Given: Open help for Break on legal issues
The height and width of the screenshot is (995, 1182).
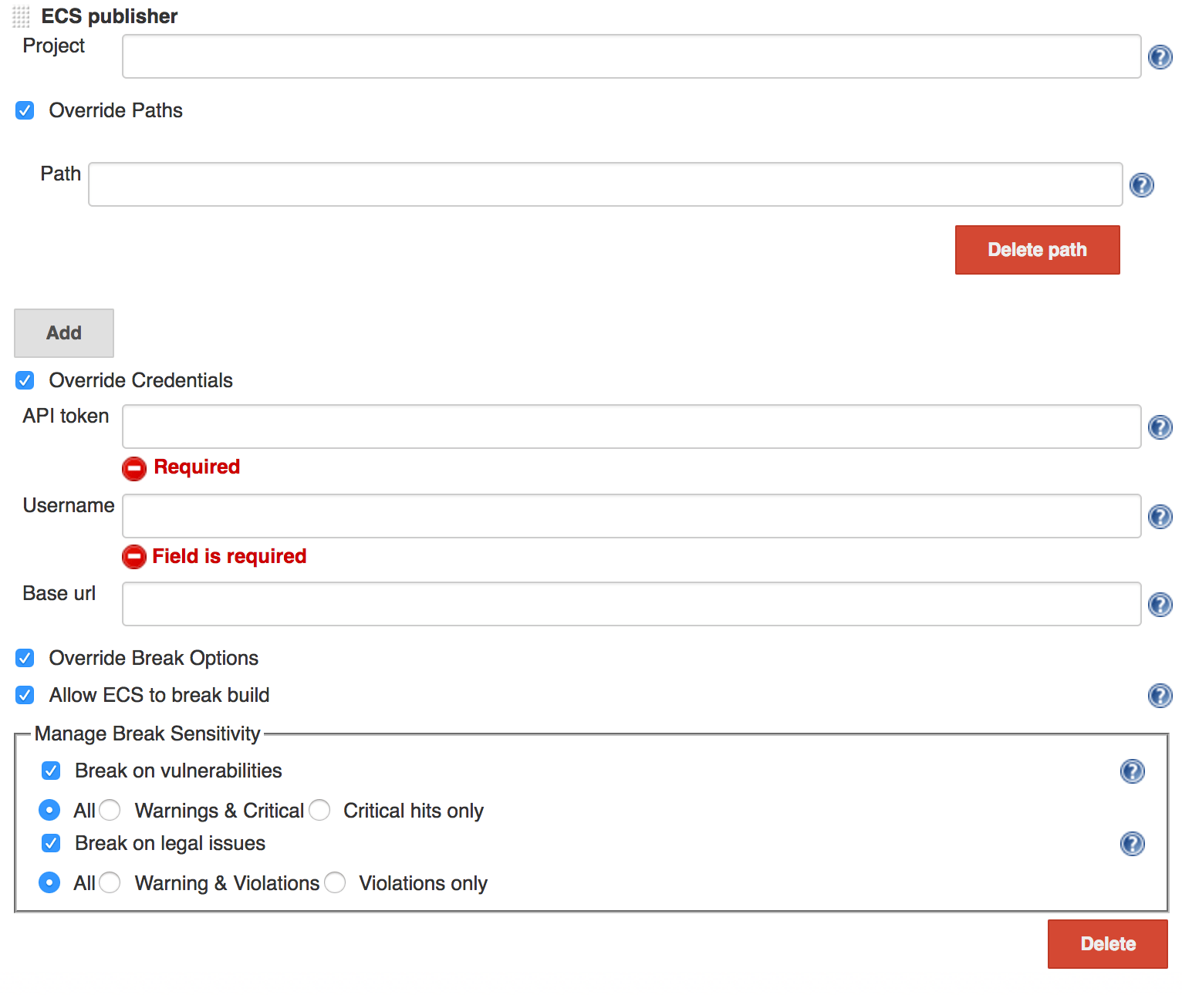Looking at the screenshot, I should 1132,844.
